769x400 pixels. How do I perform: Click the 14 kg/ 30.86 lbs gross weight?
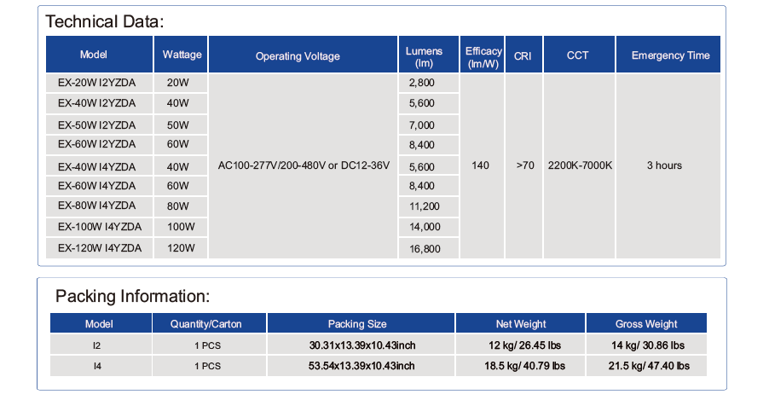click(x=647, y=345)
